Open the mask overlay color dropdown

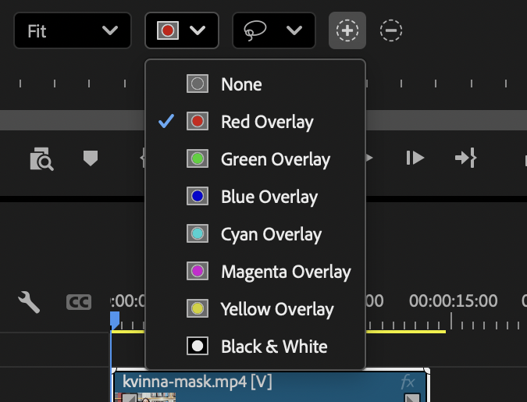[182, 30]
